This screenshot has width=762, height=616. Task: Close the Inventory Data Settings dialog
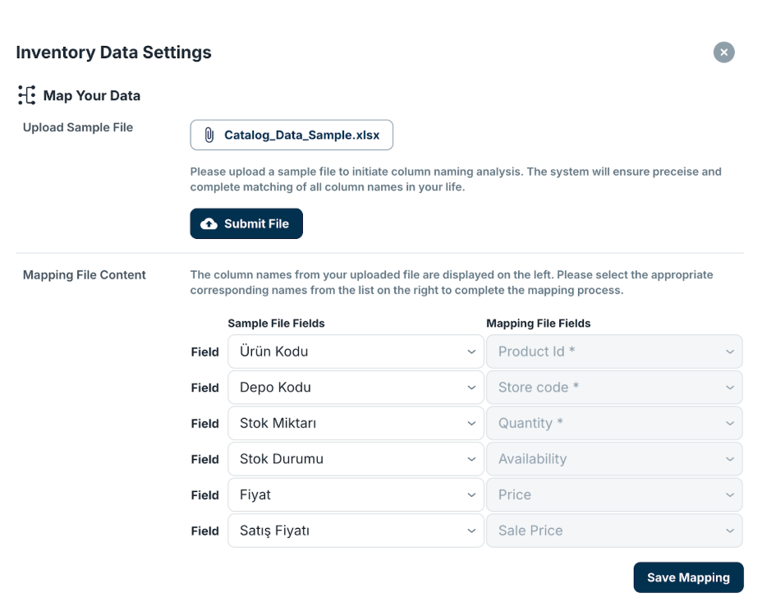(723, 53)
